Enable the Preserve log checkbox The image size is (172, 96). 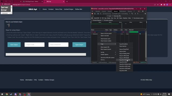[x=104, y=14]
